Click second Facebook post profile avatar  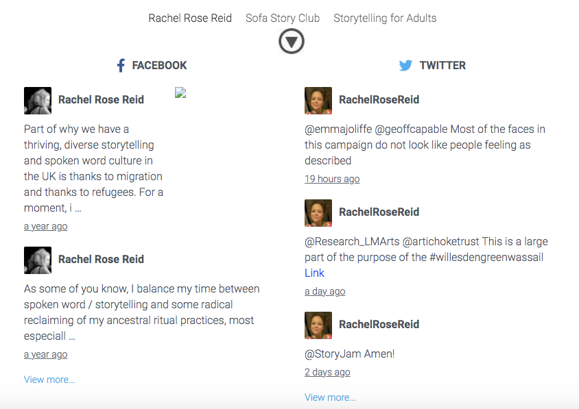click(x=38, y=260)
